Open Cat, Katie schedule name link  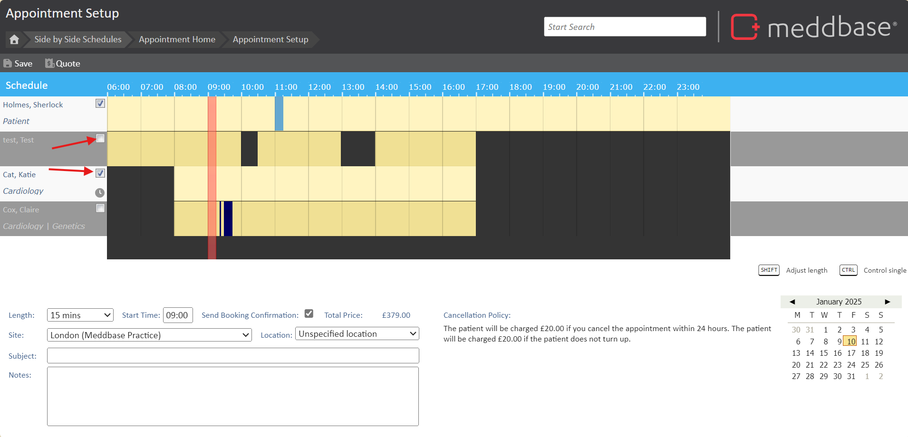[19, 174]
